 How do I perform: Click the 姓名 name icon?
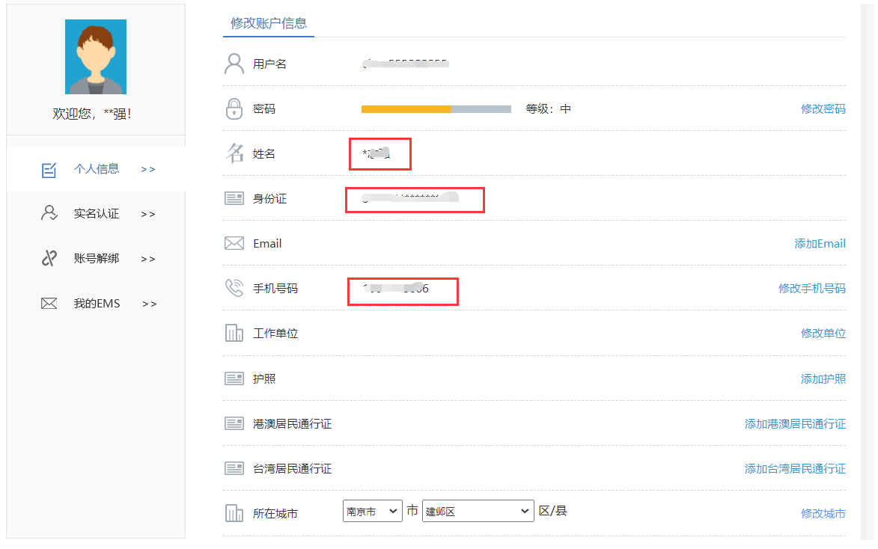point(234,153)
